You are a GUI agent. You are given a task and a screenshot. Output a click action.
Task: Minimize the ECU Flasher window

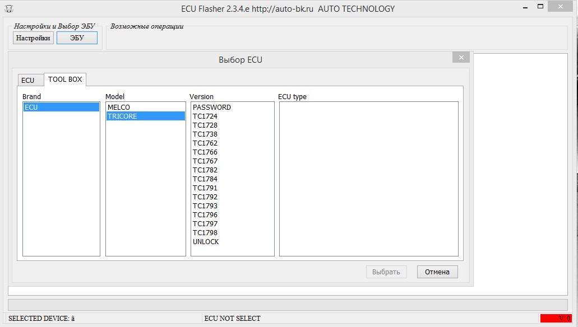[525, 7]
